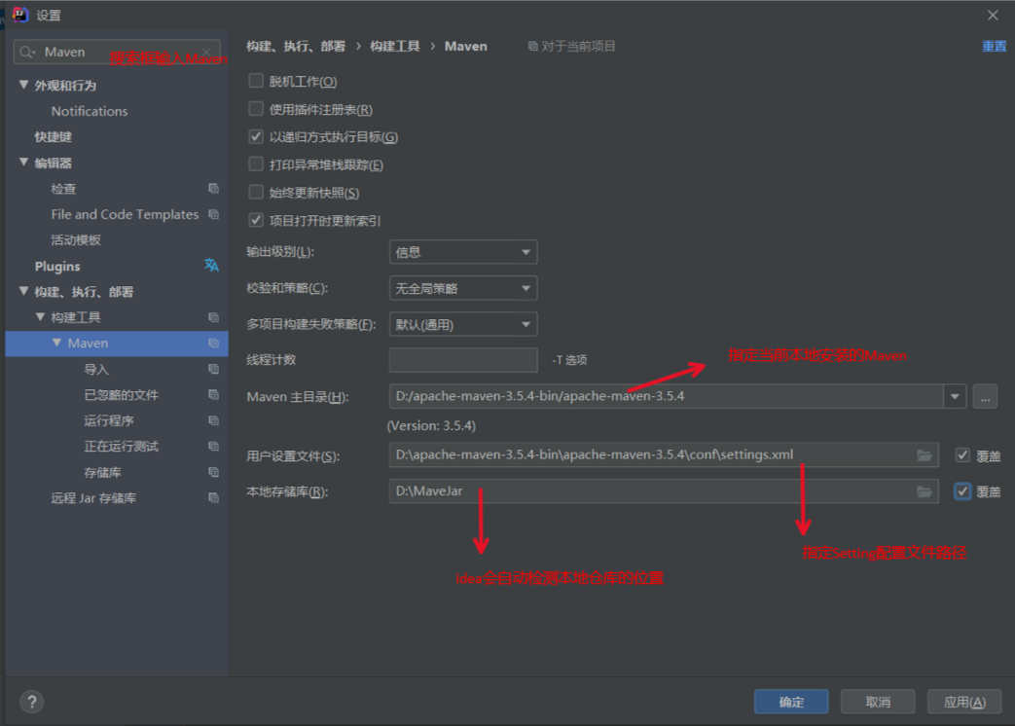Uncheck 项目打开时更新索引
The width and height of the screenshot is (1015, 726).
coord(256,220)
